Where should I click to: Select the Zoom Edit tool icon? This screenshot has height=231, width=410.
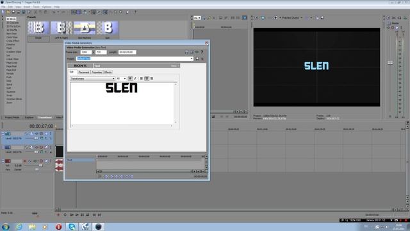pyautogui.click(x=120, y=12)
